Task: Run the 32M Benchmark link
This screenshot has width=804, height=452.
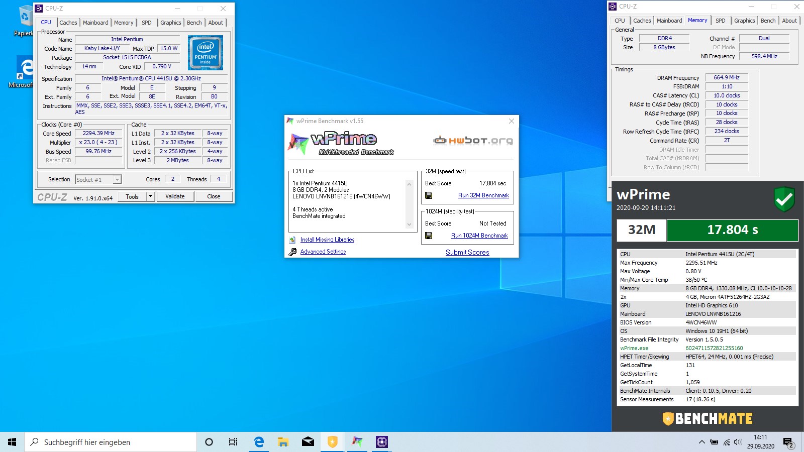Action: 483,195
